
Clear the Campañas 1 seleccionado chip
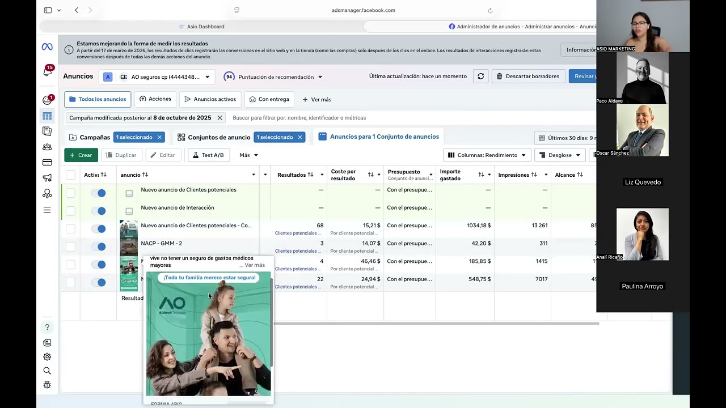coord(159,137)
